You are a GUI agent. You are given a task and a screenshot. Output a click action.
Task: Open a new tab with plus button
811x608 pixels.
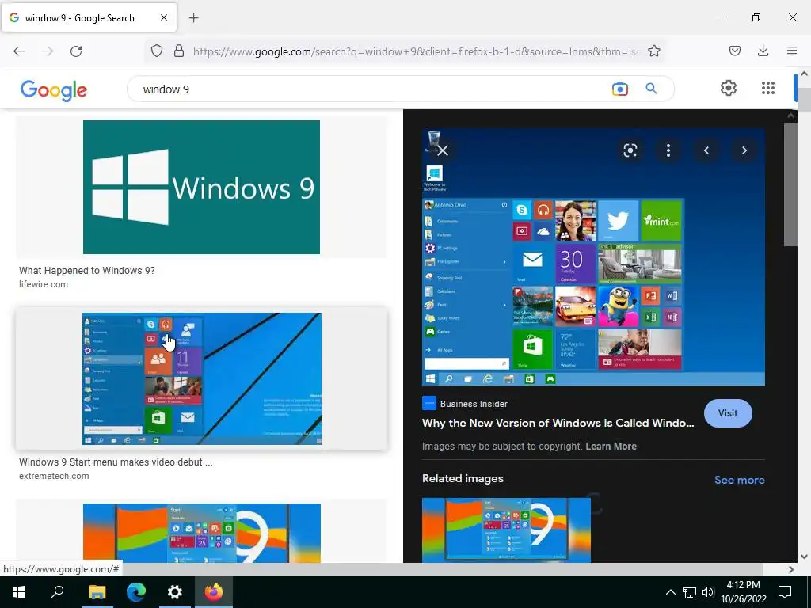pos(193,18)
